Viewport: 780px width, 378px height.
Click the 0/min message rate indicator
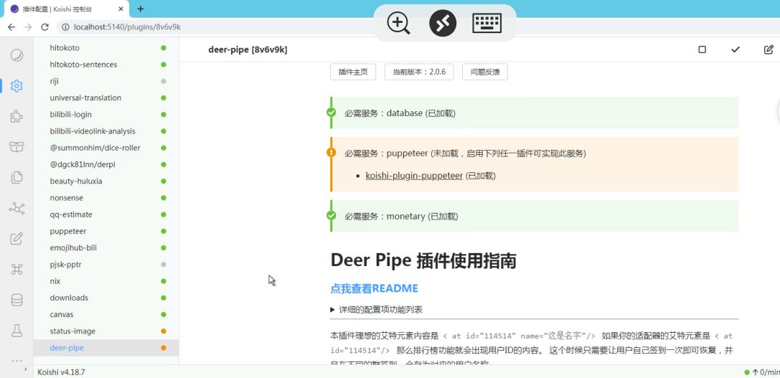pos(761,372)
